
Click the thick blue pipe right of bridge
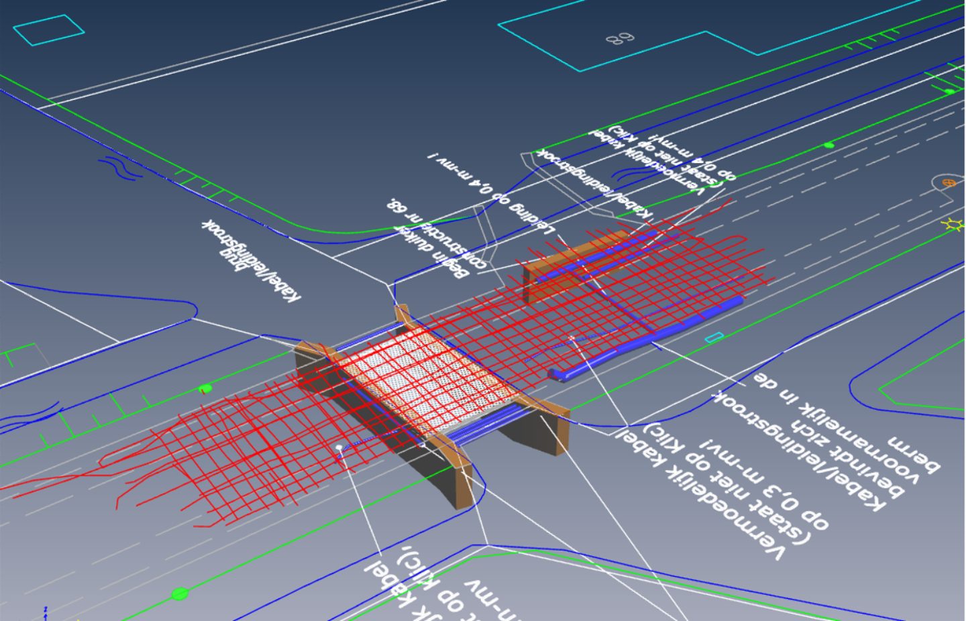tap(644, 339)
